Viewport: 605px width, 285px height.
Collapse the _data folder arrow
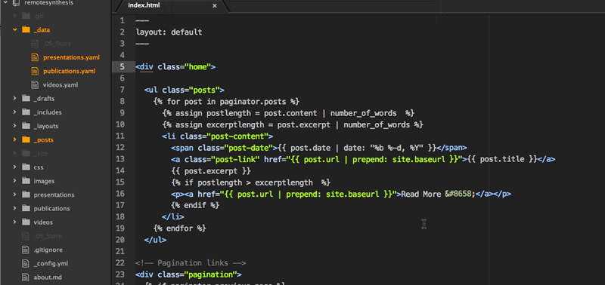tap(14, 29)
